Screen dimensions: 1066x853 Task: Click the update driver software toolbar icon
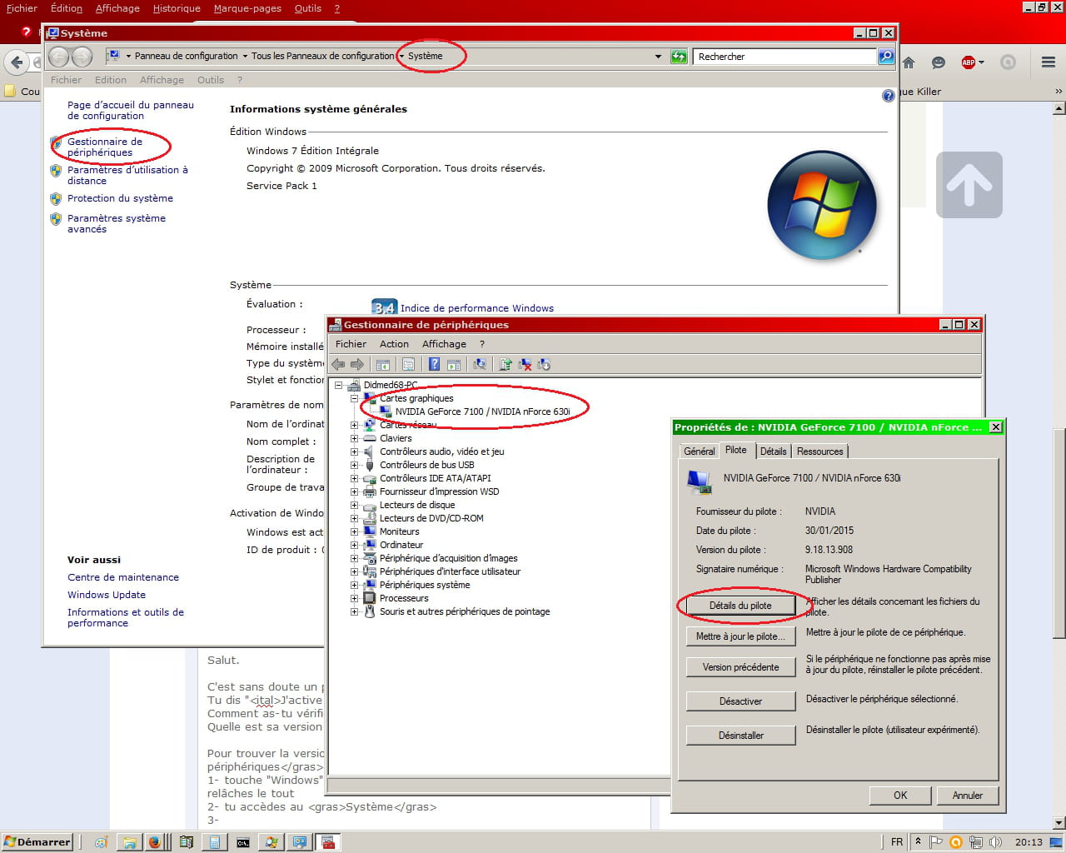point(505,364)
